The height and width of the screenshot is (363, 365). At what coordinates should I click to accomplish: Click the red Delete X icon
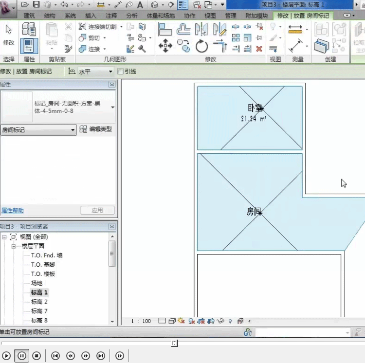pos(259,49)
